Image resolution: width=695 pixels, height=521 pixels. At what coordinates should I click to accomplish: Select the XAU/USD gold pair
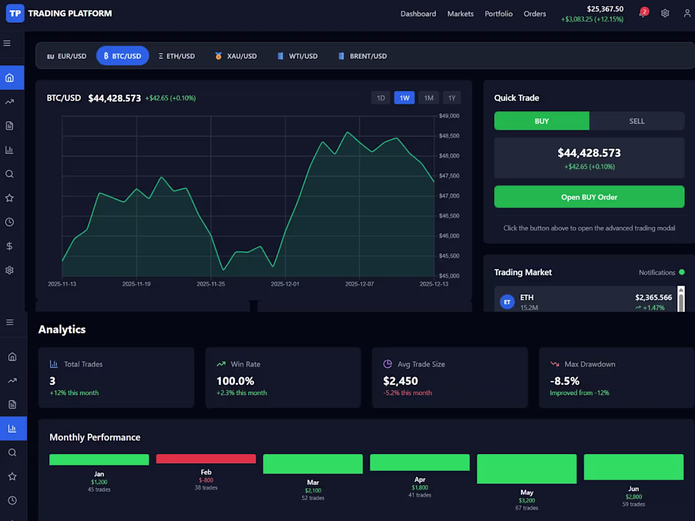(236, 56)
